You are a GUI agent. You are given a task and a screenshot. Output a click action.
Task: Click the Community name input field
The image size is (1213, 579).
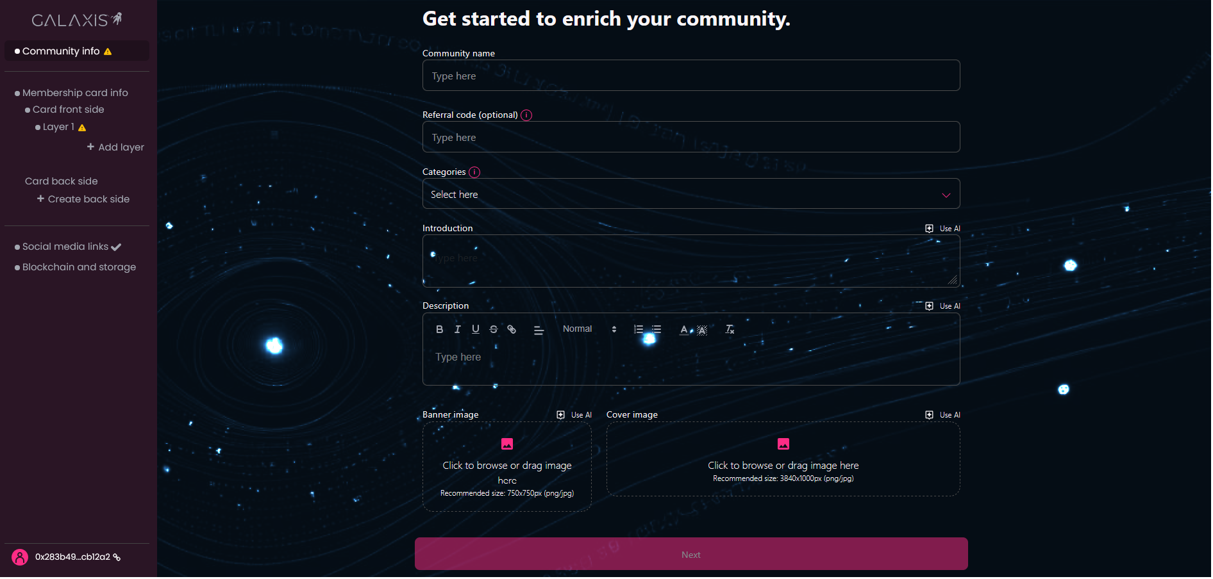tap(690, 76)
